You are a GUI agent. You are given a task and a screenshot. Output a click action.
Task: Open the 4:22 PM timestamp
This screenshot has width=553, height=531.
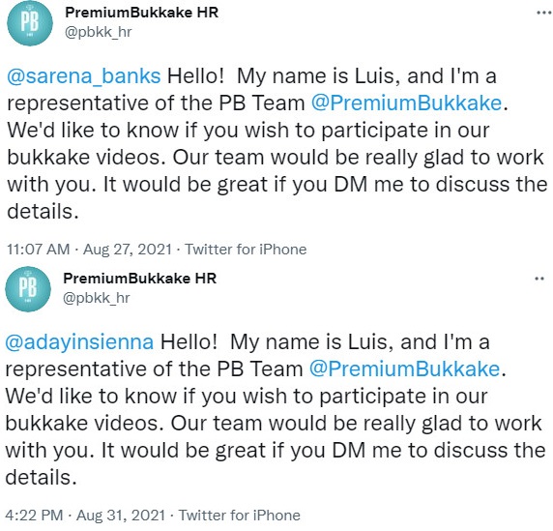34,516
